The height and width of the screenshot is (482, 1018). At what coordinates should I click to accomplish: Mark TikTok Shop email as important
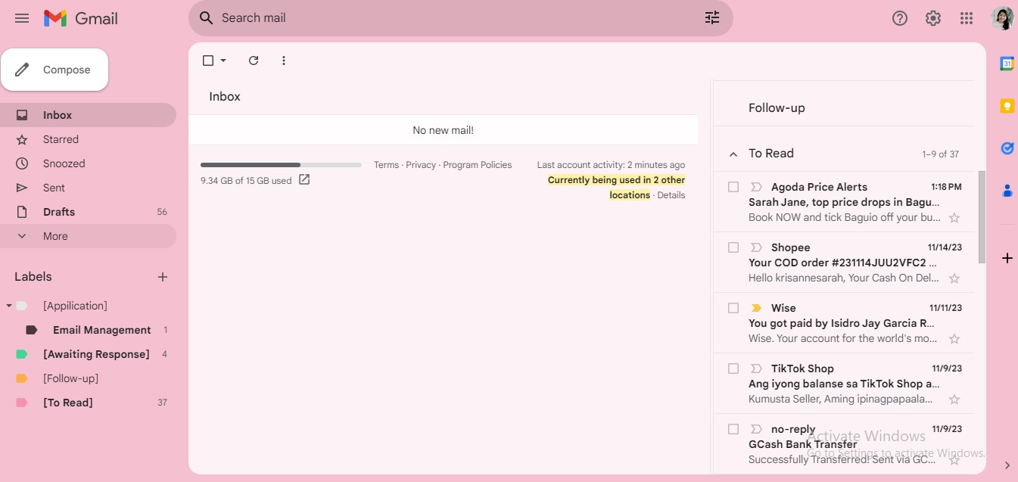755,368
